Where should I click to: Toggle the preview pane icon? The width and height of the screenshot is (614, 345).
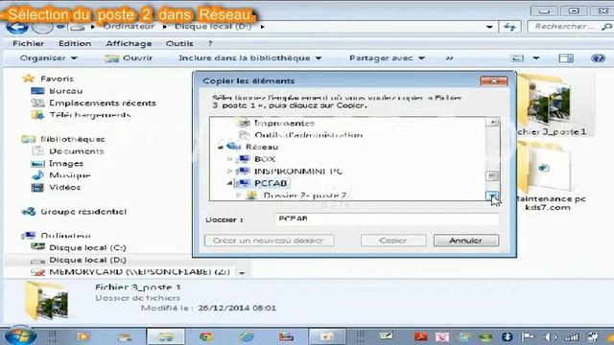[x=566, y=57]
